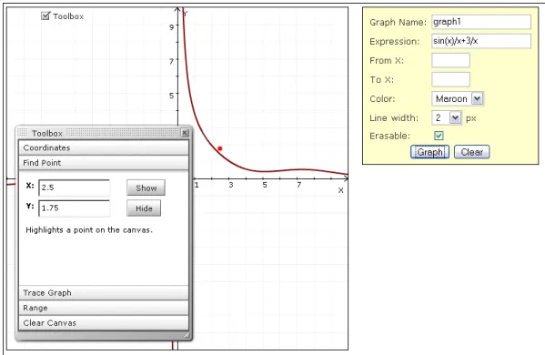Click the From X input field
Screen dimensions: 545x355
[x=450, y=60]
